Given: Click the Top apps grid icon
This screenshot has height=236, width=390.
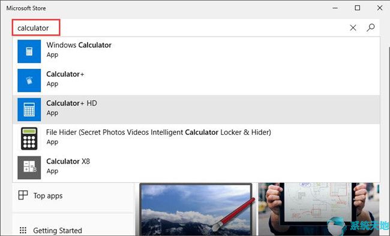Looking at the screenshot, I should (x=23, y=195).
